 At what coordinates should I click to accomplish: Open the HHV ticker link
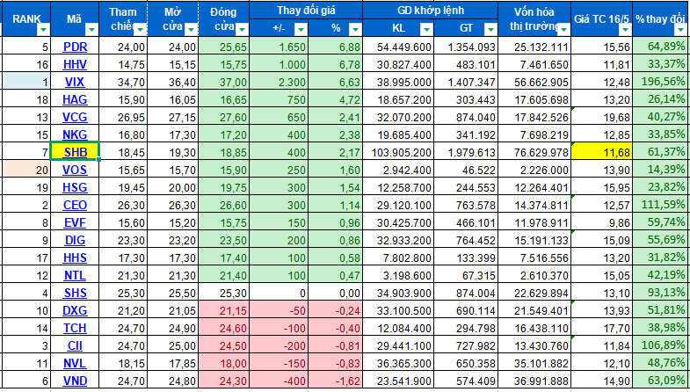75,64
